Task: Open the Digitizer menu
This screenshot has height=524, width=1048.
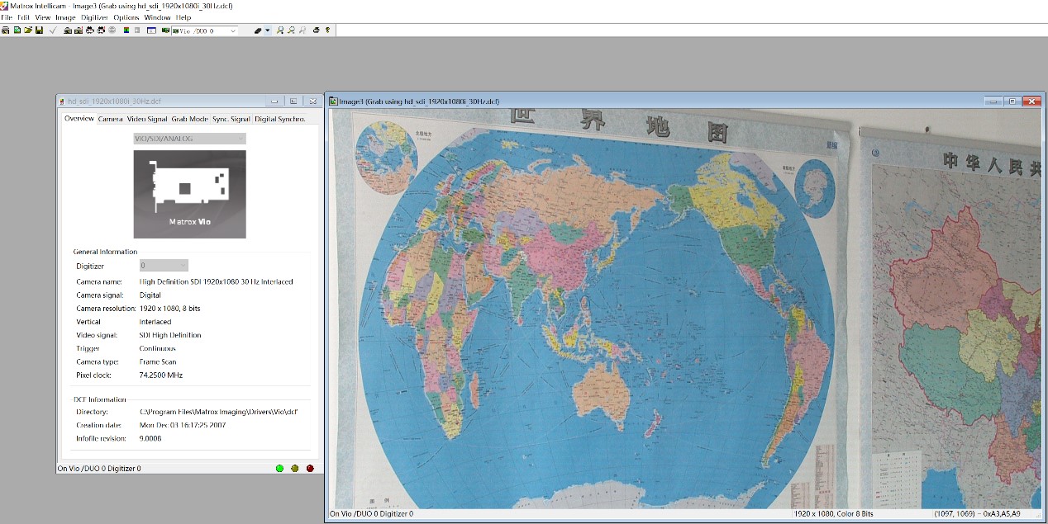Action: point(94,17)
